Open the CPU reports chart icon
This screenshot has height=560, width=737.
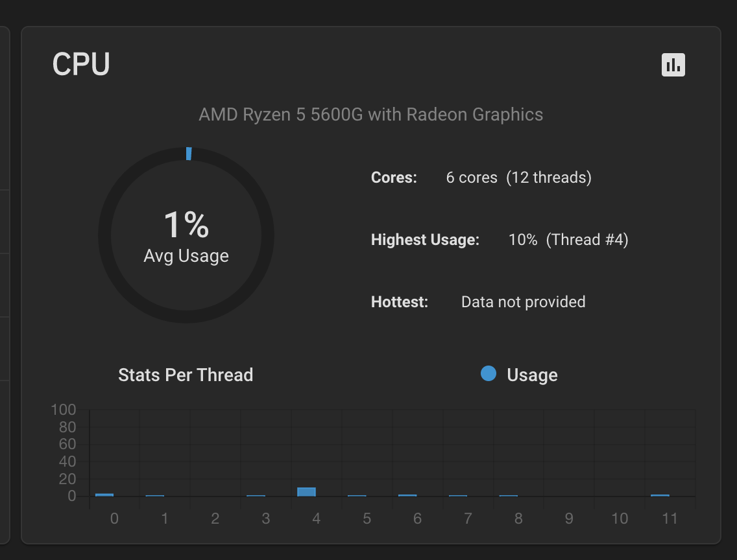[x=673, y=65]
